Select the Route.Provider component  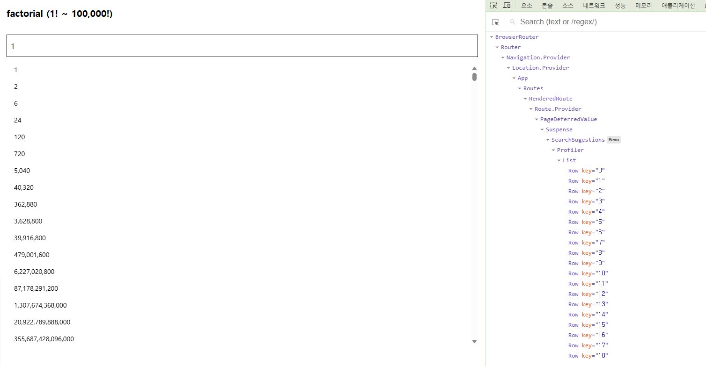coord(558,109)
